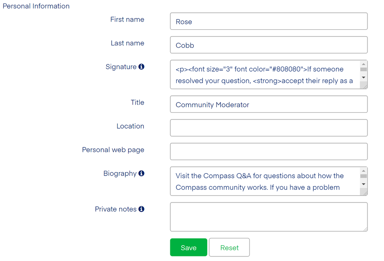The image size is (384, 261).
Task: Save the personal information form
Action: point(188,247)
